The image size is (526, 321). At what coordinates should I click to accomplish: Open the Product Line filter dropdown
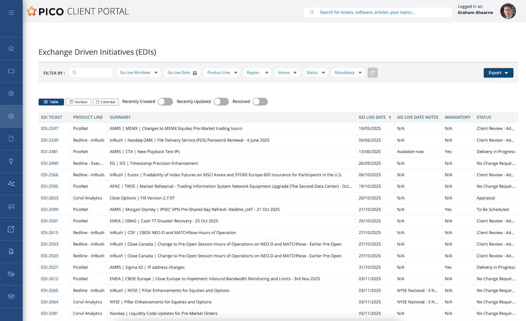pos(221,72)
